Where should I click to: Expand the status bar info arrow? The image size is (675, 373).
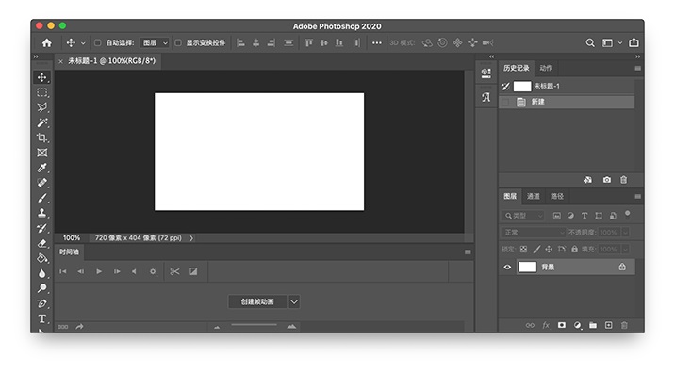click(191, 238)
